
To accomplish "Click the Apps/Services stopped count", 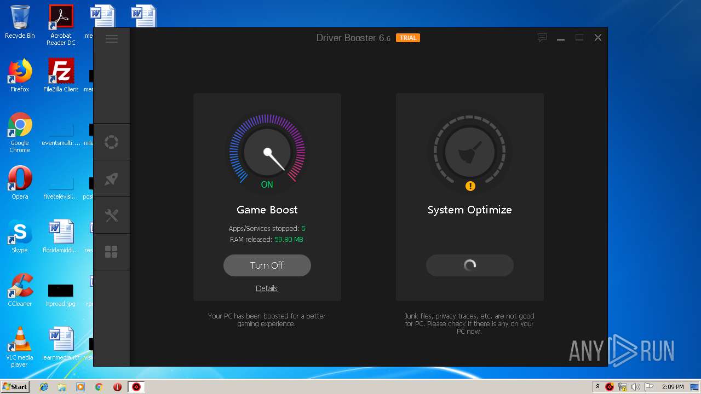I will click(x=303, y=228).
